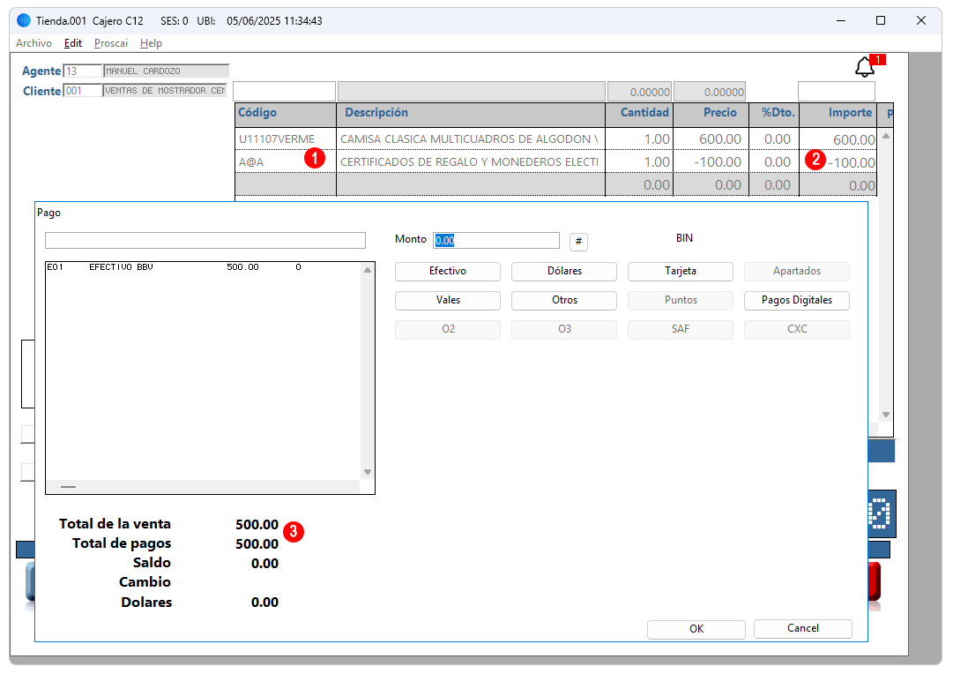
Task: Open the Edit menu
Action: [x=73, y=43]
